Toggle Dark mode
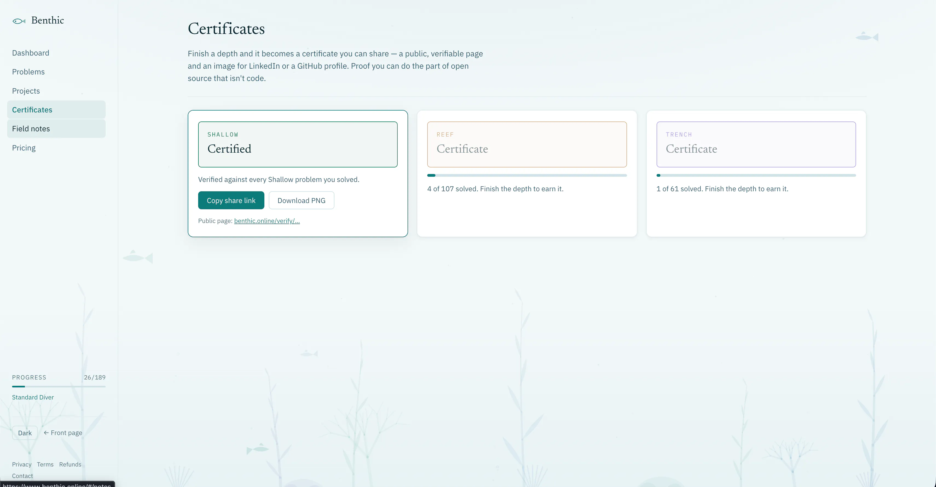This screenshot has height=487, width=936. tap(25, 433)
